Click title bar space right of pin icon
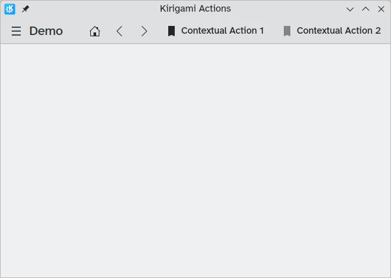 click(94, 9)
